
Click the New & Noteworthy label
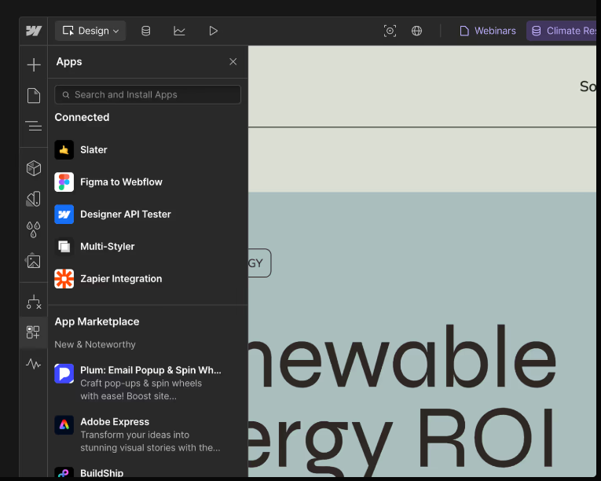tap(95, 344)
